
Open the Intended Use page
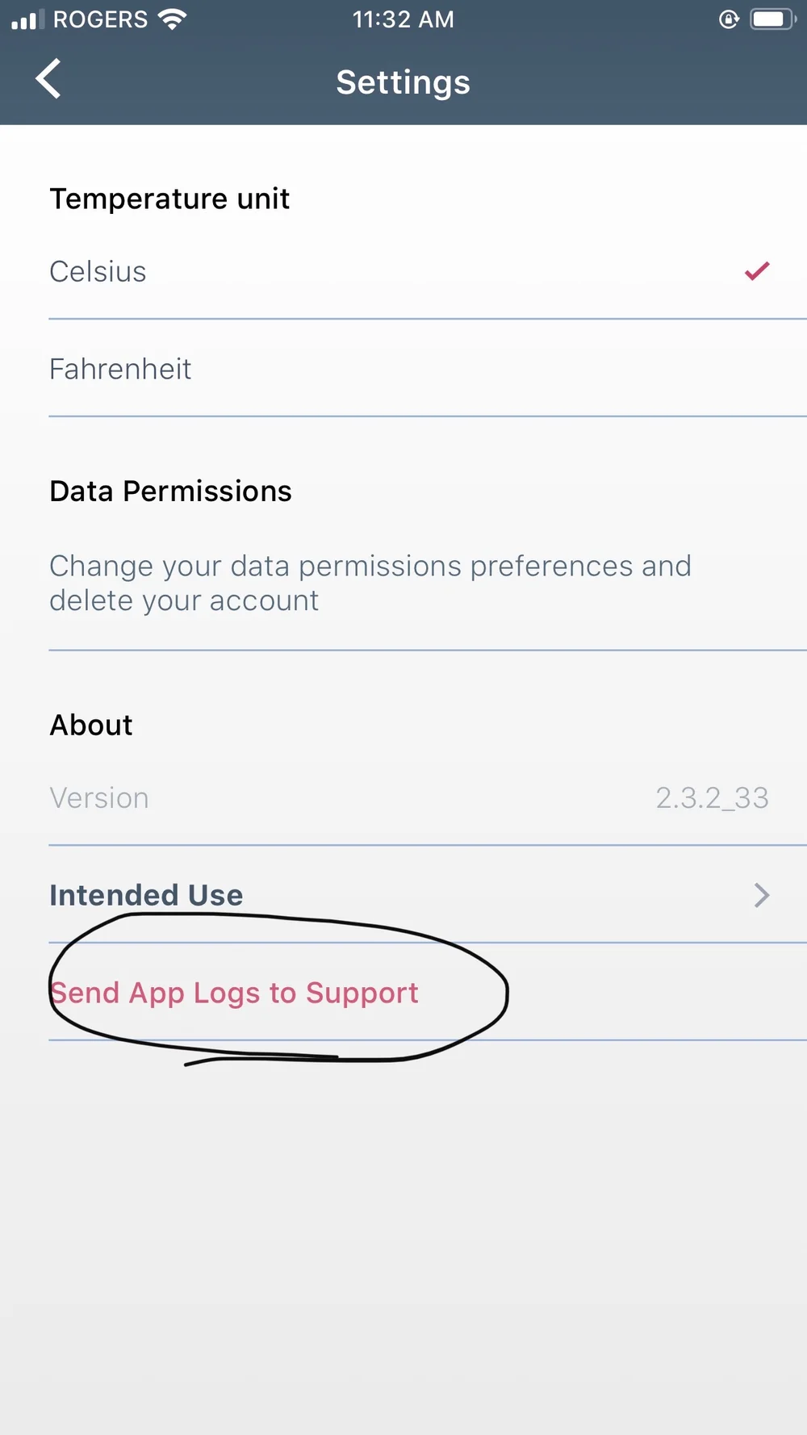pos(147,895)
